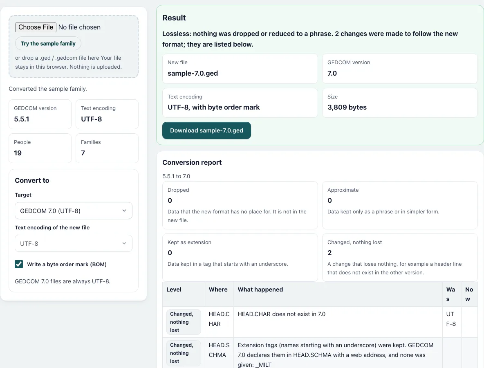The width and height of the screenshot is (484, 368).
Task: Click the new file name sample-7.0.ged
Action: pyautogui.click(x=193, y=74)
